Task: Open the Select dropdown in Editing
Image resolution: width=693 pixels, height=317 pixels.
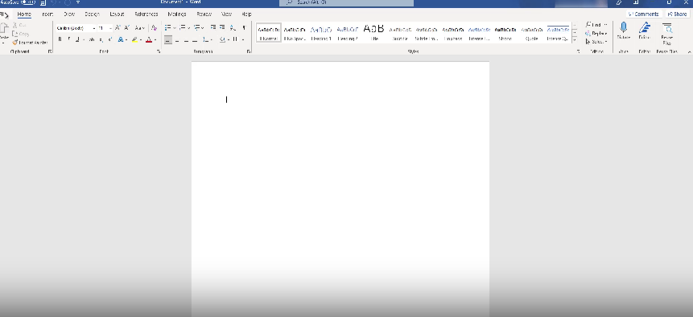Action: 596,42
